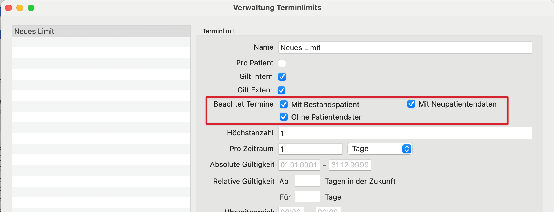Click the 31.12.9999 end date field

point(350,165)
